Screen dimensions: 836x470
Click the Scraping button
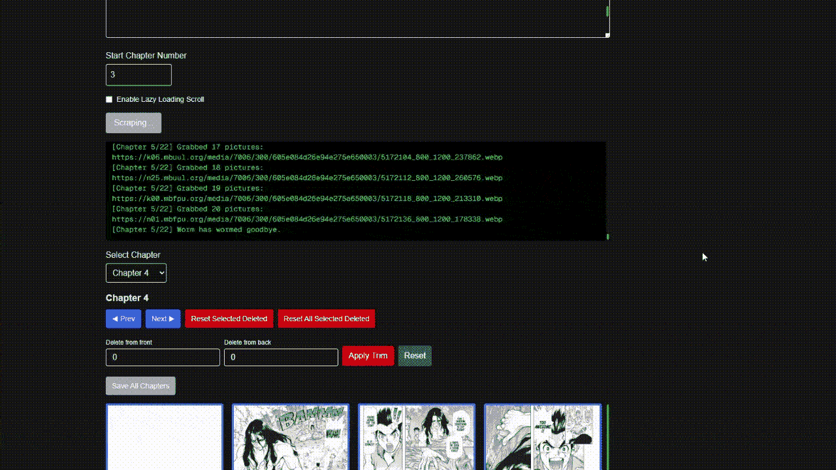coord(133,123)
